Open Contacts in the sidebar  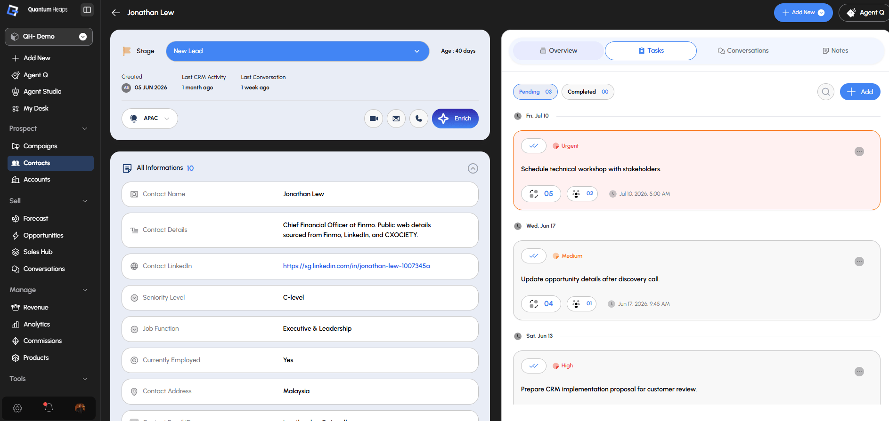click(x=50, y=163)
